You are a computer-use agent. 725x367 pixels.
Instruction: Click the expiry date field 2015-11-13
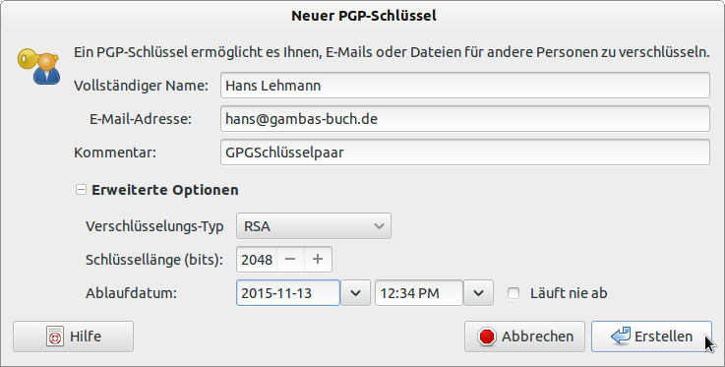pyautogui.click(x=288, y=292)
